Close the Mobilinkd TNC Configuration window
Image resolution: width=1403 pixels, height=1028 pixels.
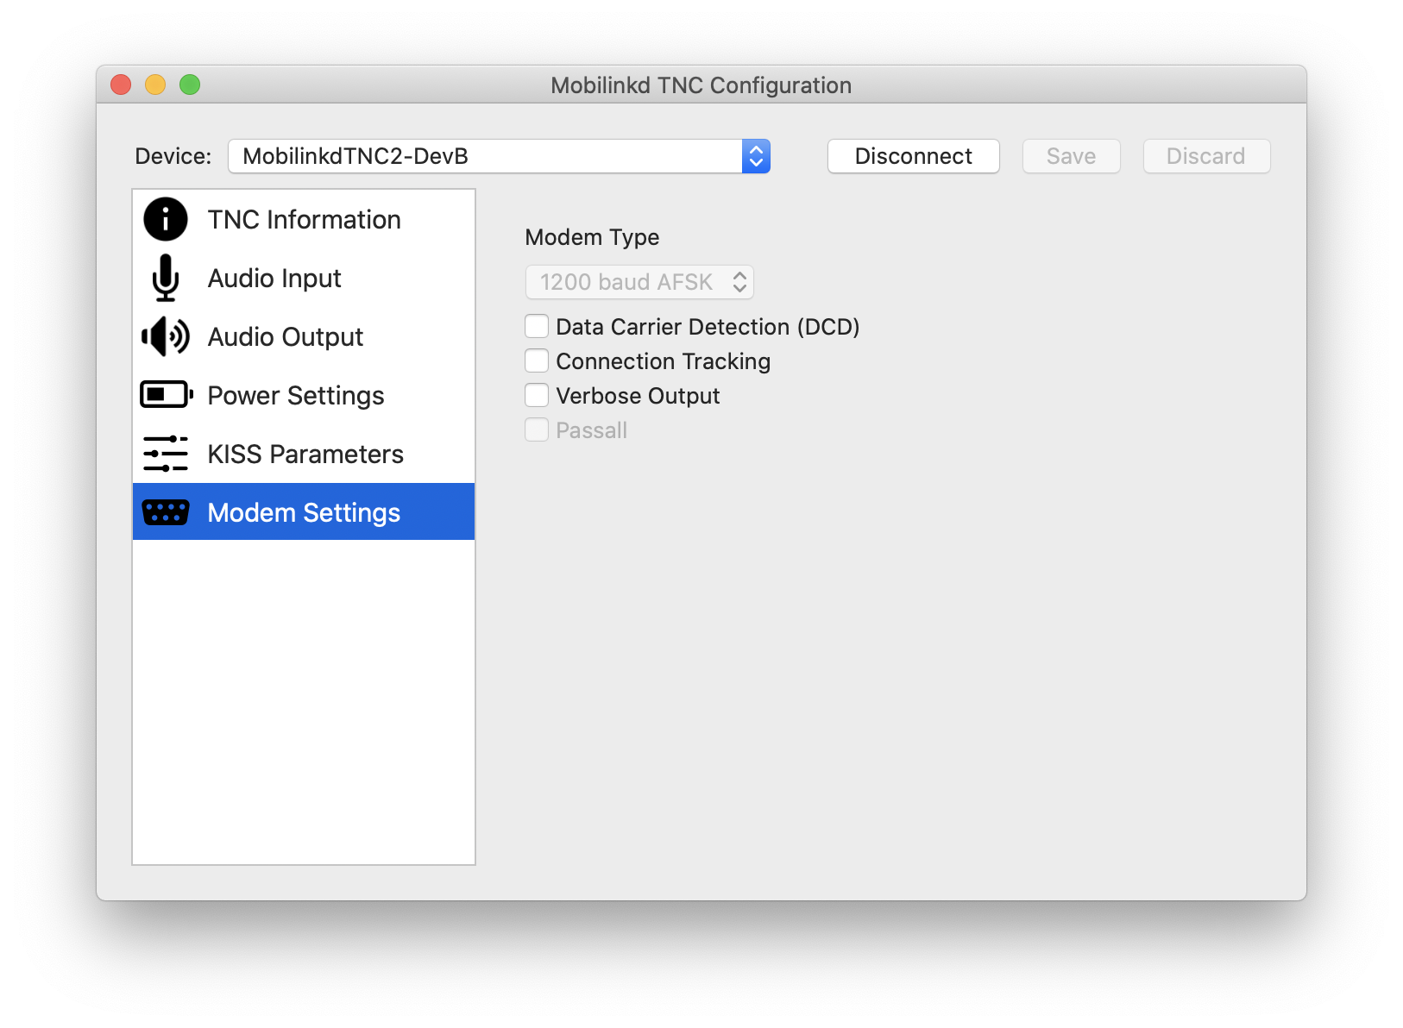tap(121, 85)
